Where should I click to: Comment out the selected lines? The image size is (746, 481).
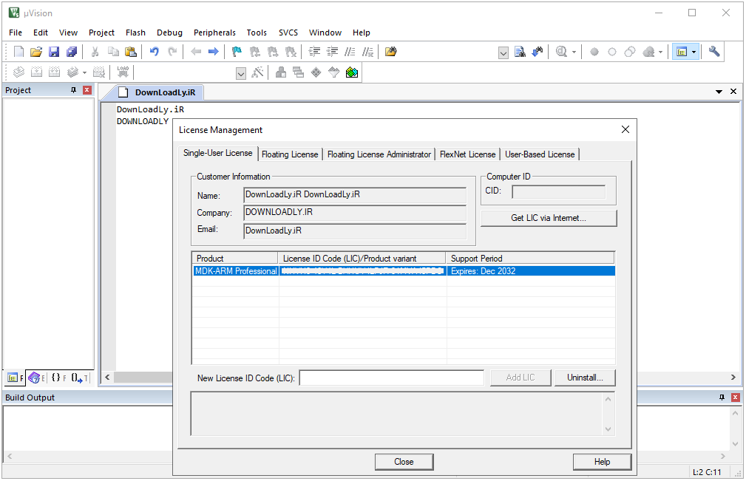click(x=350, y=52)
